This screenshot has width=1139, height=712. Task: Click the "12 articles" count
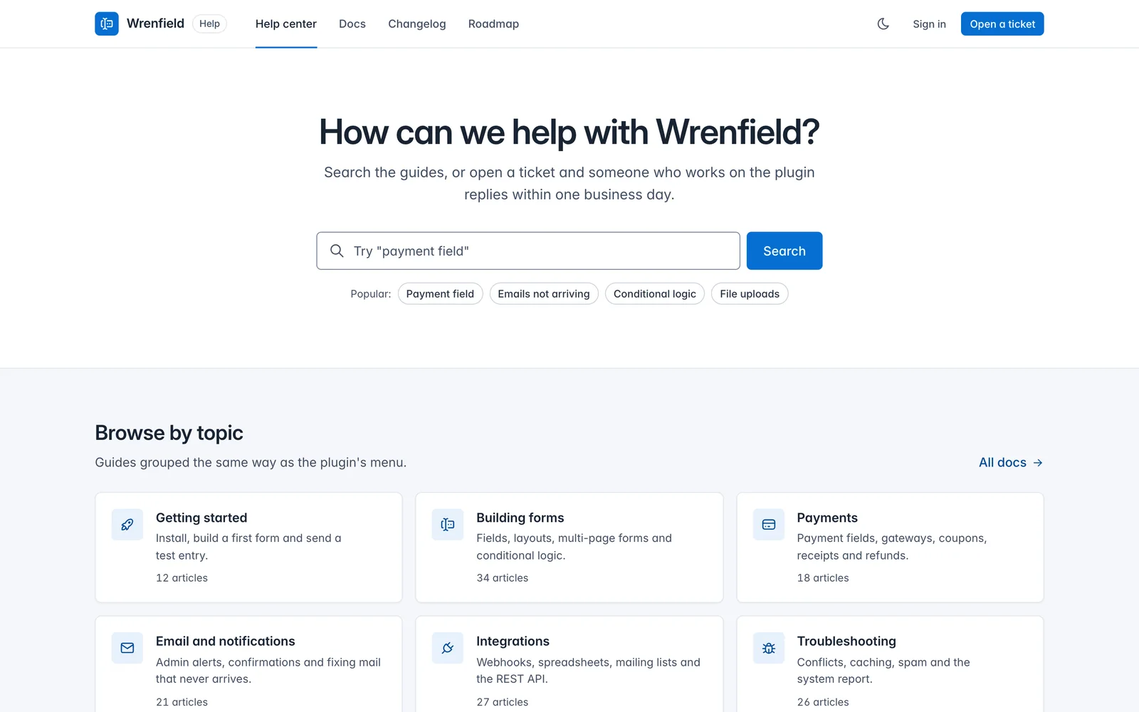[182, 578]
